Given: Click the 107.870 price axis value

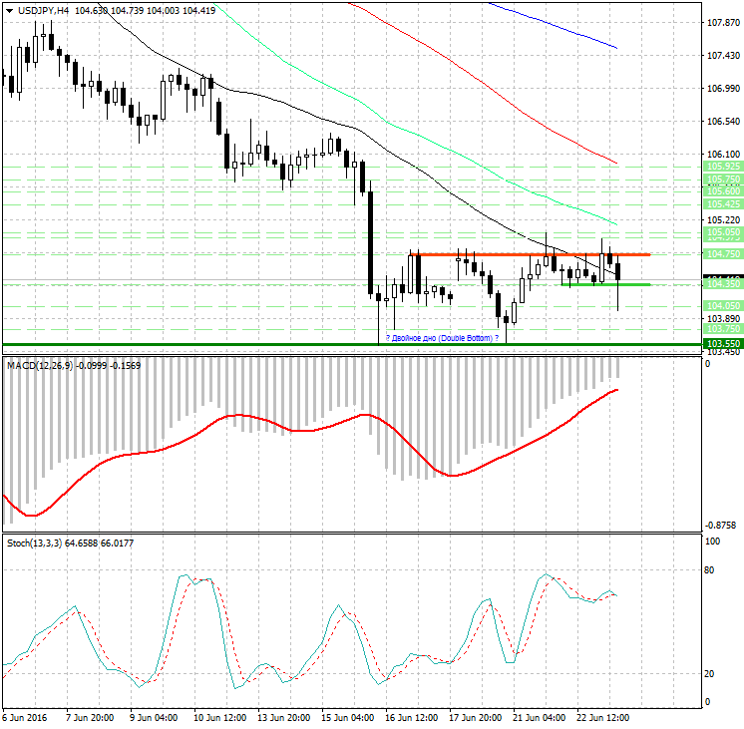Looking at the screenshot, I should pyautogui.click(x=723, y=23).
